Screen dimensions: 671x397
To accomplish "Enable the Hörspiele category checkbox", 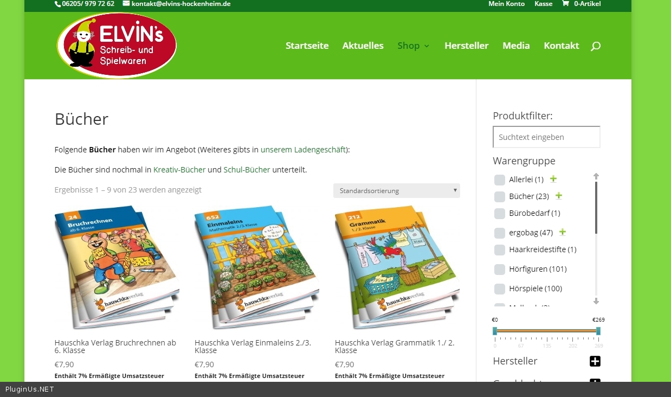I will 500,289.
